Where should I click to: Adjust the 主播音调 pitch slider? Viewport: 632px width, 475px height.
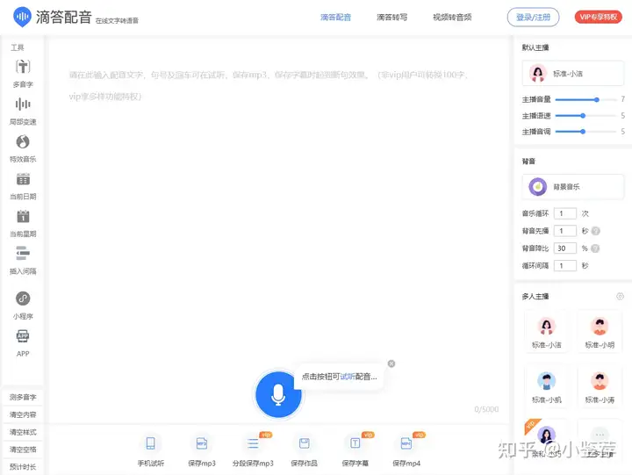tap(586, 132)
